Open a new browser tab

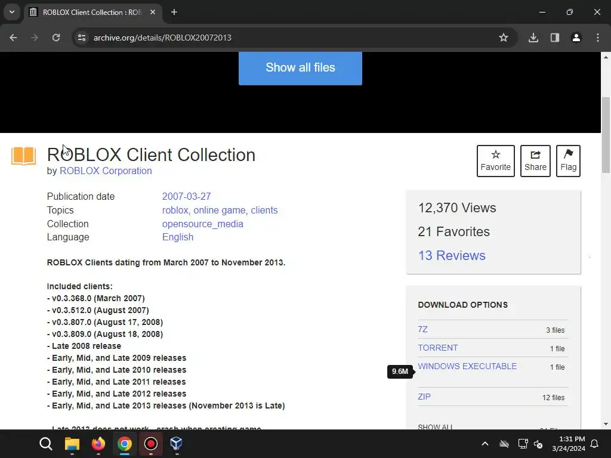click(174, 12)
